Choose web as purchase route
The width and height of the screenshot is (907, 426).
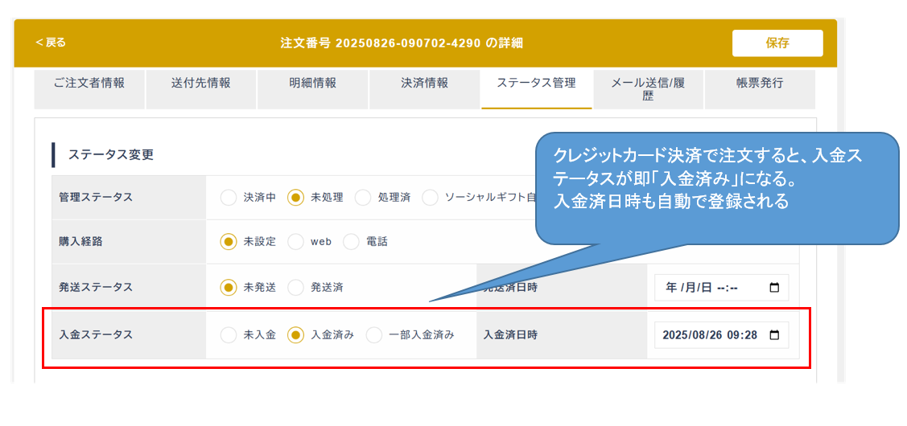(x=296, y=241)
